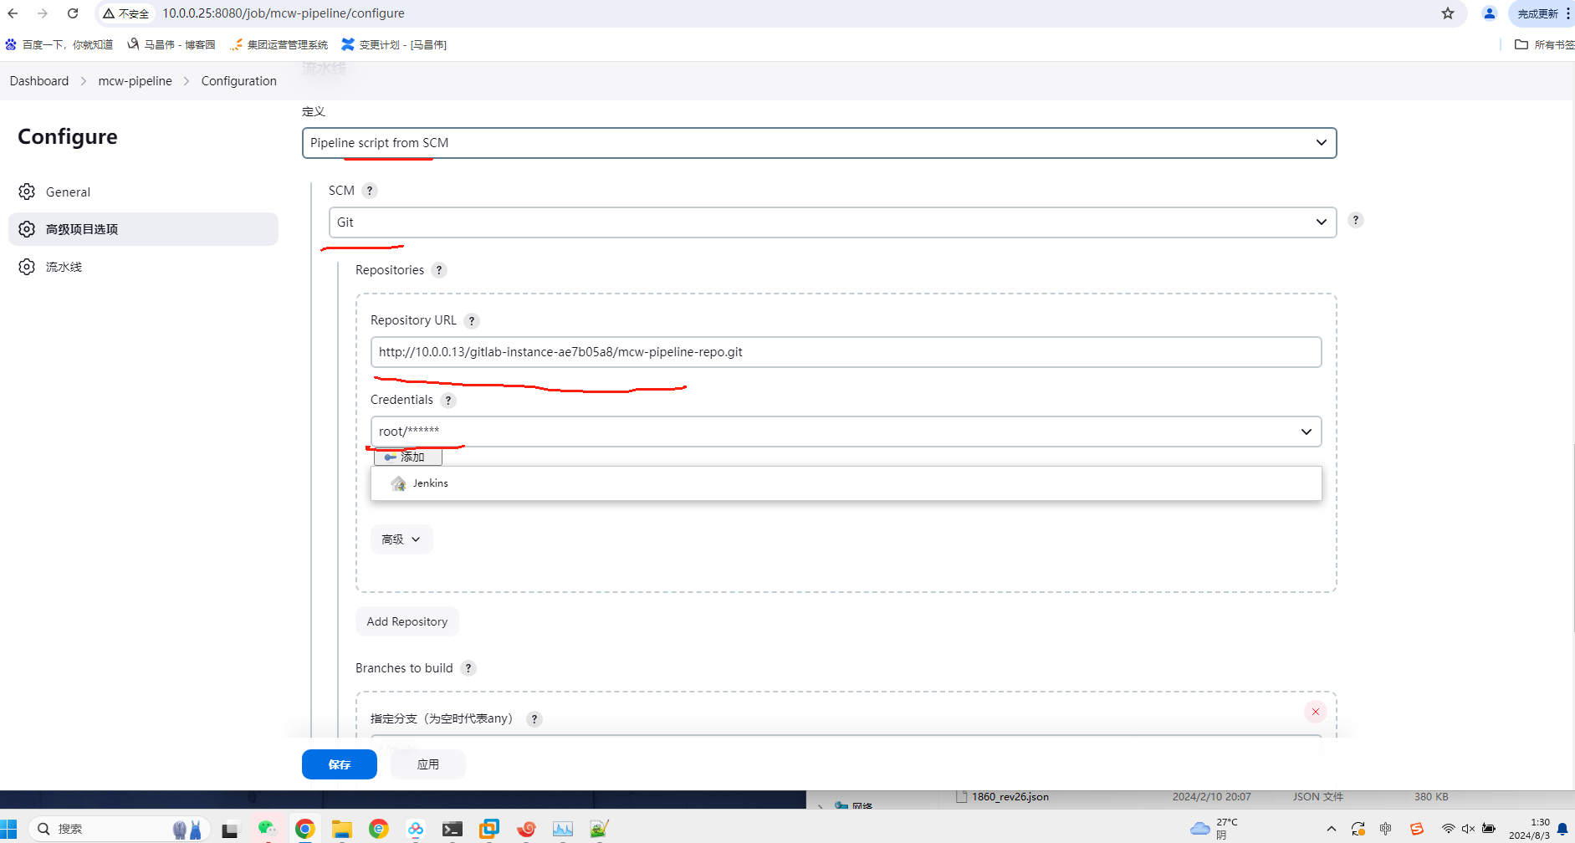Open the Notepad++ taskbar icon
The image size is (1575, 843).
(599, 829)
